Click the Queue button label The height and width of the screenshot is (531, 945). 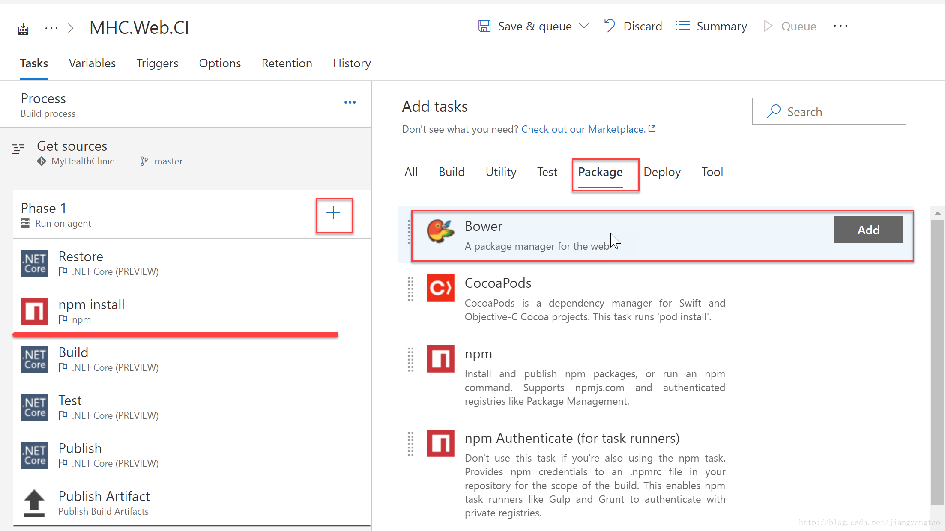tap(798, 27)
